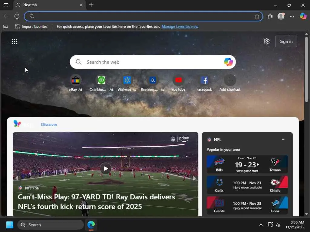Add this page to favorites star
This screenshot has height=232, width=310.
(257, 16)
